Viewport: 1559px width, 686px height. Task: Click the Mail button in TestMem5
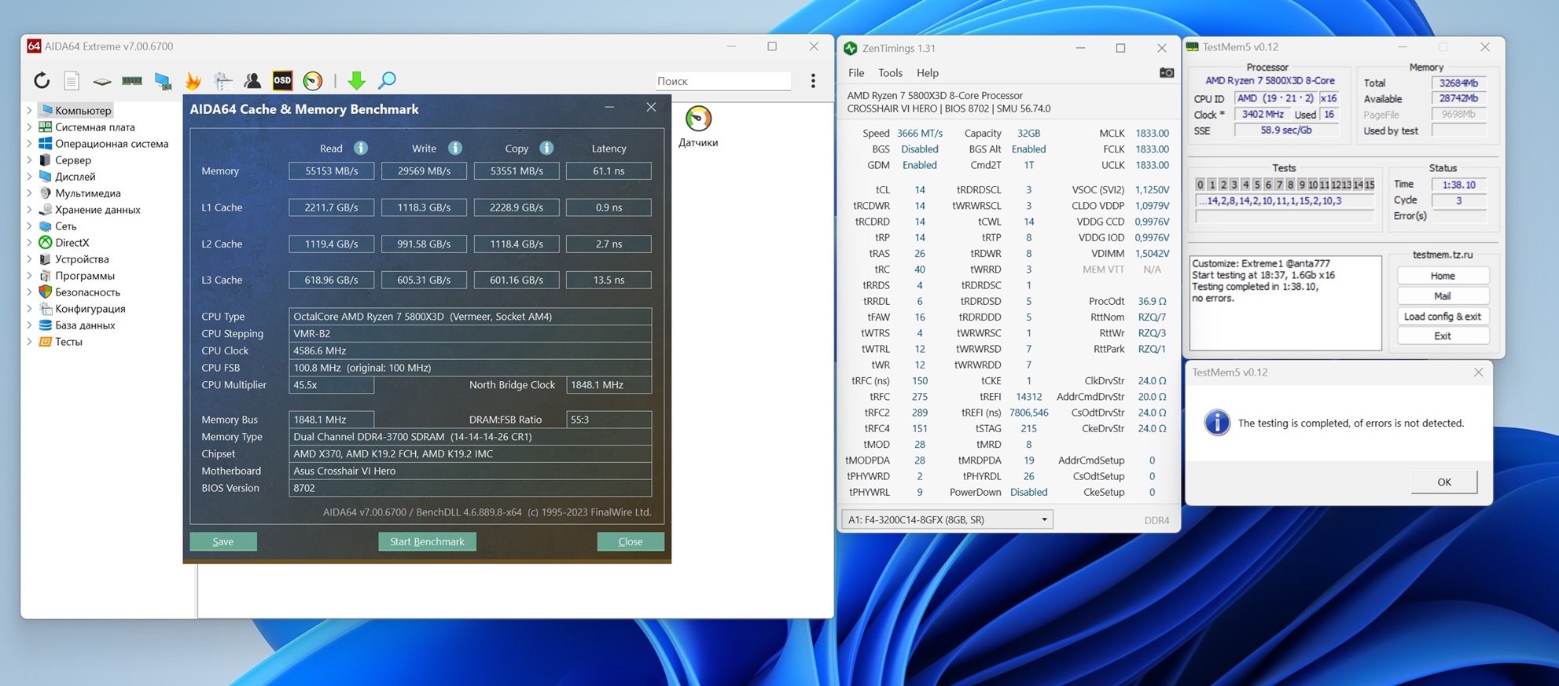coord(1443,296)
